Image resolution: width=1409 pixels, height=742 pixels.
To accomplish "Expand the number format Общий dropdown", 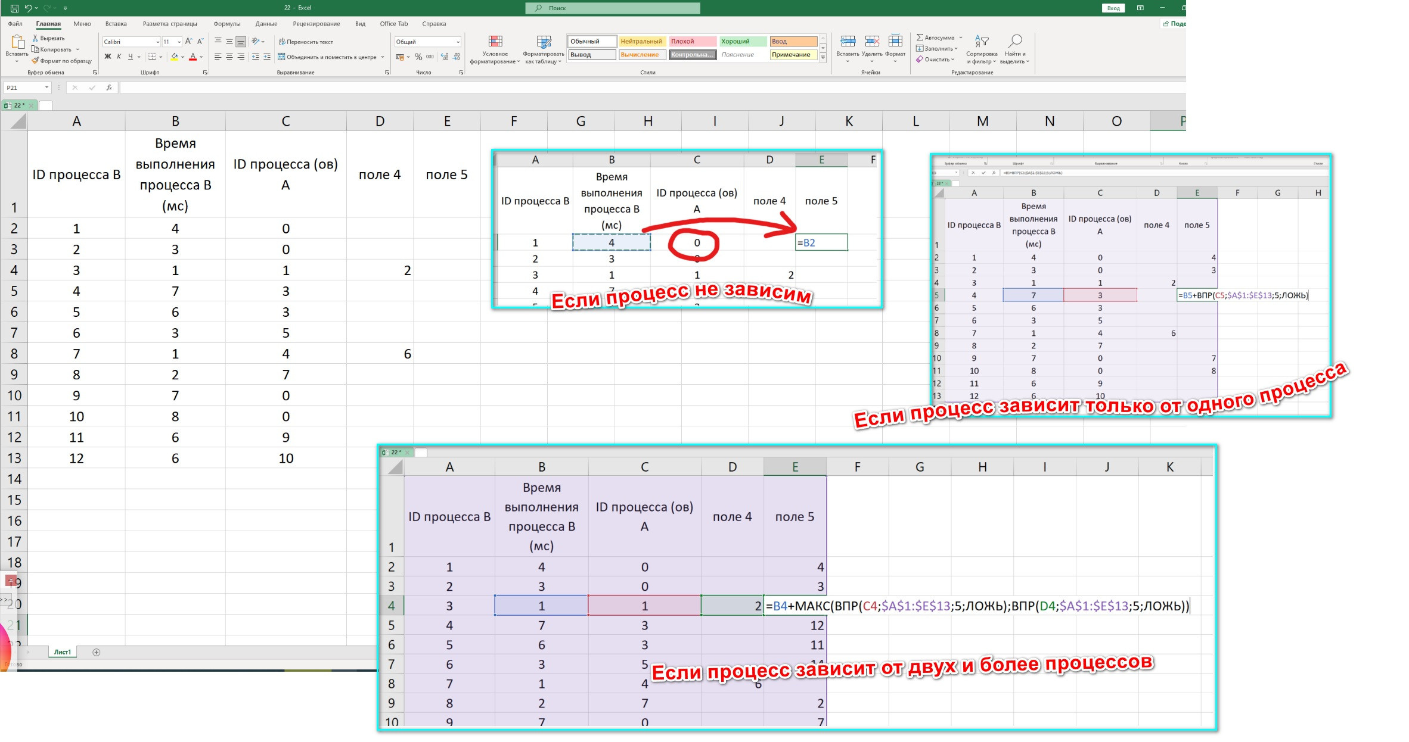I will pos(458,42).
